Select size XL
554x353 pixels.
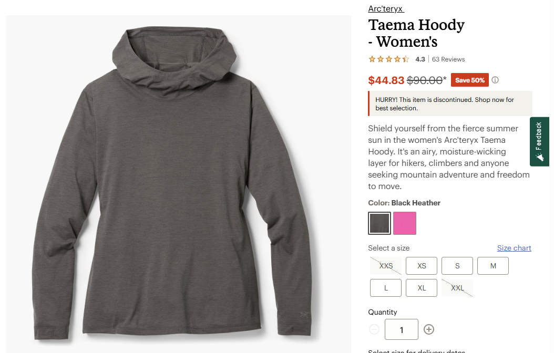tap(422, 288)
